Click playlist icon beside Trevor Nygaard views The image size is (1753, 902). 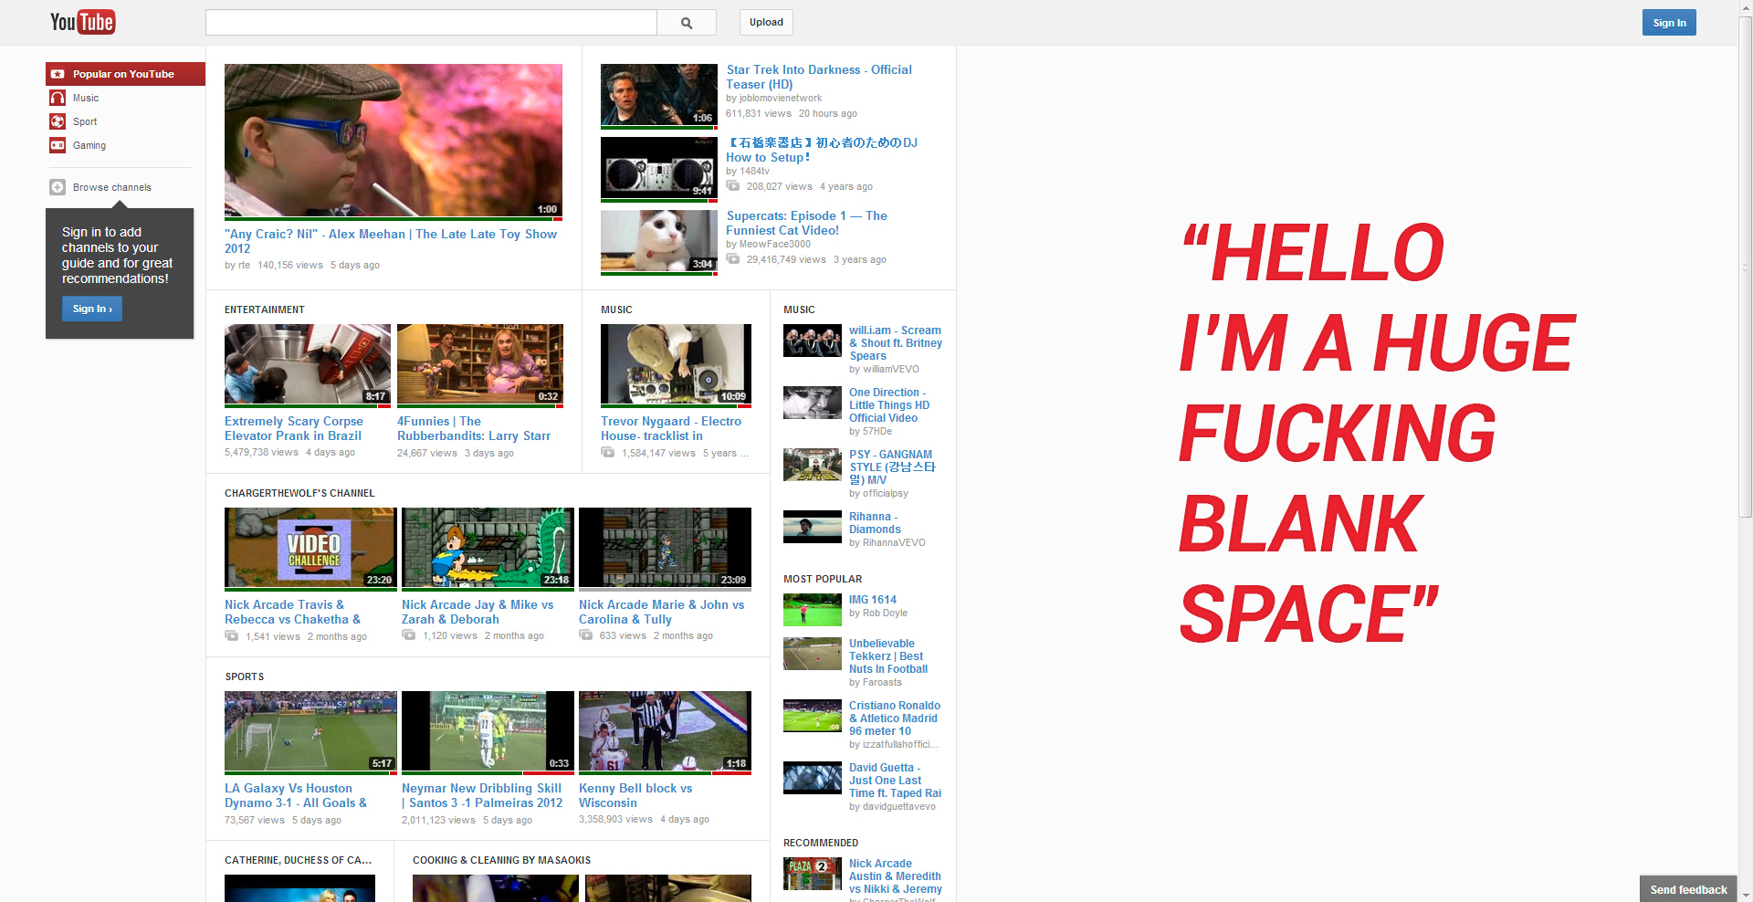coord(608,452)
